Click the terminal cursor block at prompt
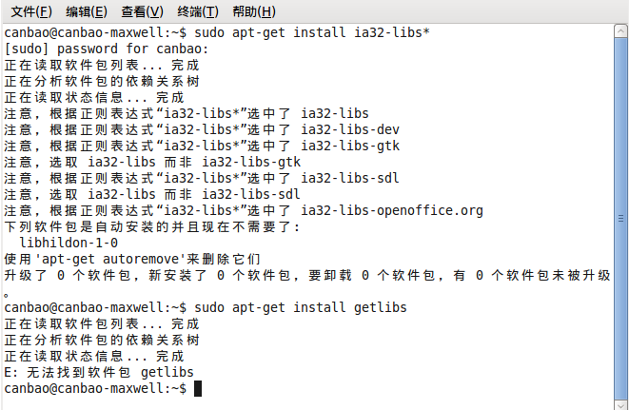629x410 pixels. pos(198,388)
